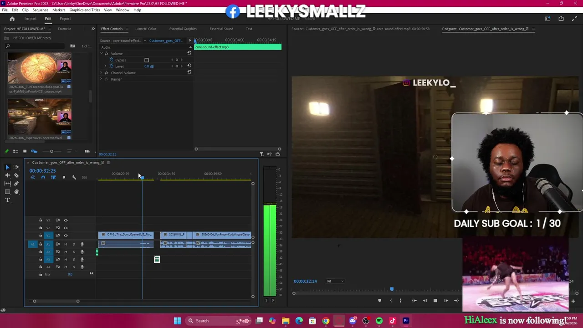Switch Project panel to icon view
583x328 pixels.
tap(25, 151)
